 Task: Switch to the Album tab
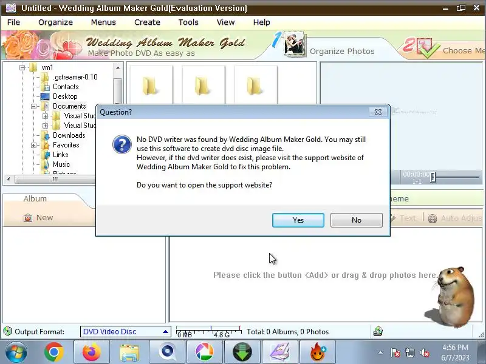[x=35, y=198]
